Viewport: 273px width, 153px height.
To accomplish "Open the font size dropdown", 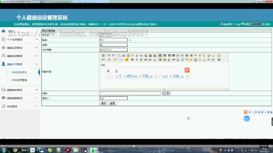I will click(x=115, y=60).
